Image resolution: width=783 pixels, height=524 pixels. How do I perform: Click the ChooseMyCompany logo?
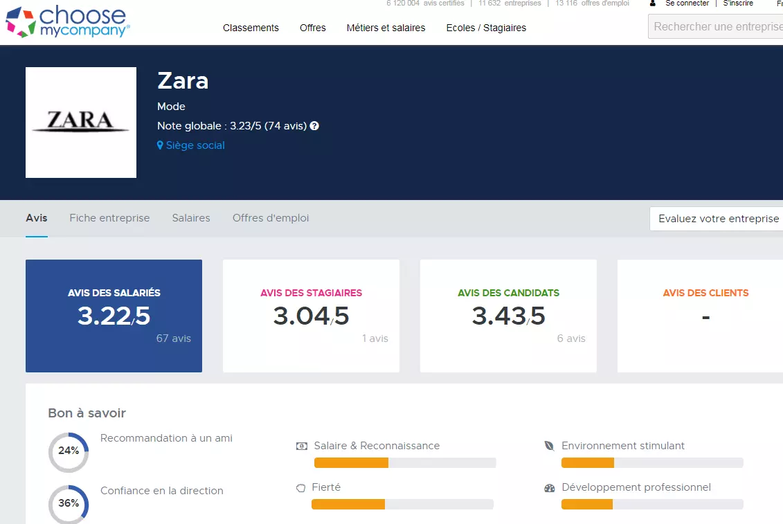click(x=67, y=21)
